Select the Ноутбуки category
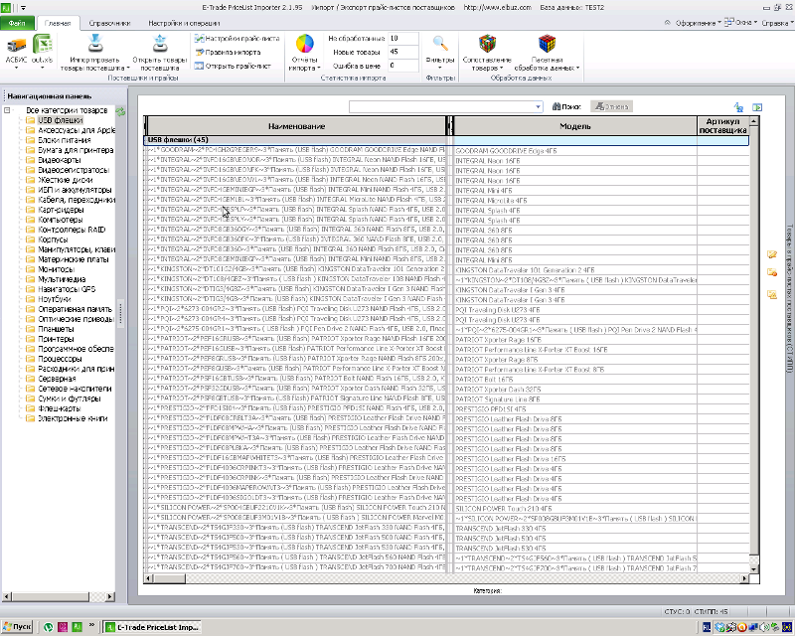 click(55, 299)
